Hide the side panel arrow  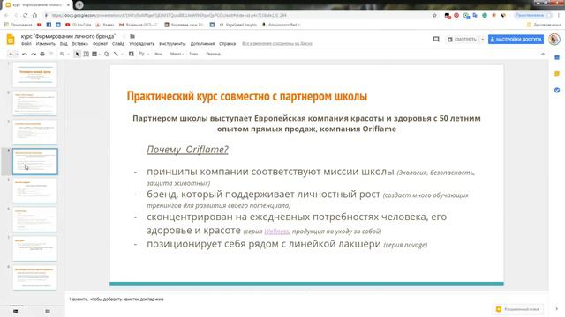(x=557, y=309)
